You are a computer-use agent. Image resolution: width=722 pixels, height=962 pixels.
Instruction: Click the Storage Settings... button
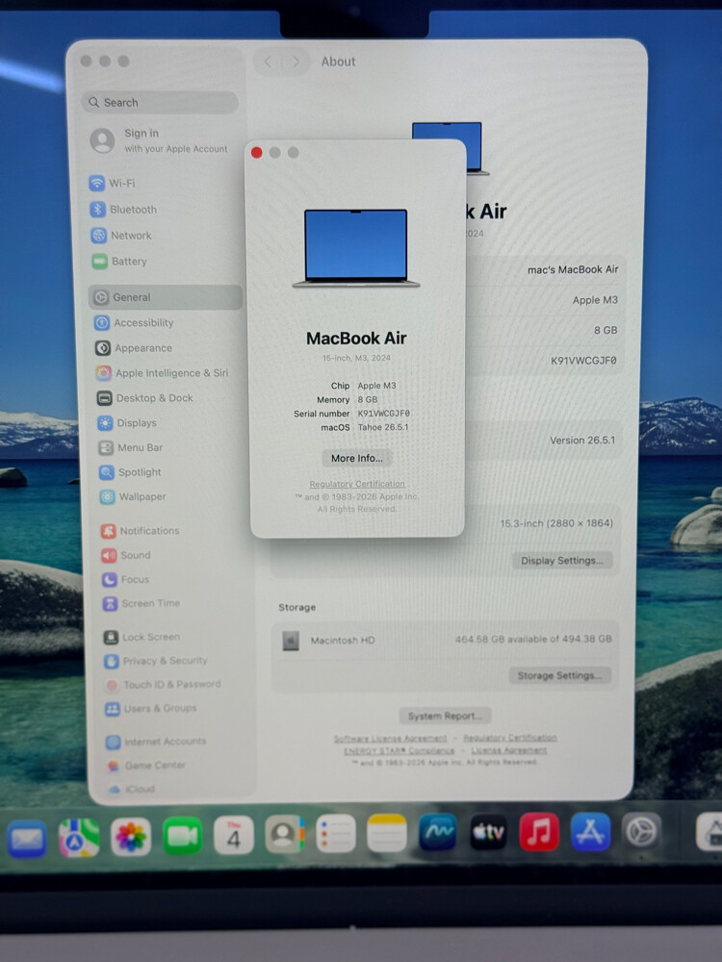[559, 675]
